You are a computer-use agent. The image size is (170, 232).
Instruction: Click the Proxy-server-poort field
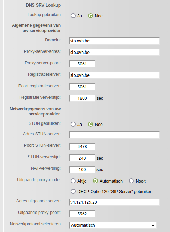(82, 64)
